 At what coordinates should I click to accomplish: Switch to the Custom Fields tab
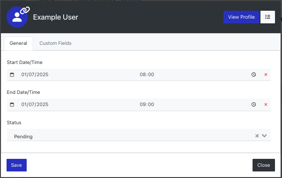tap(55, 43)
